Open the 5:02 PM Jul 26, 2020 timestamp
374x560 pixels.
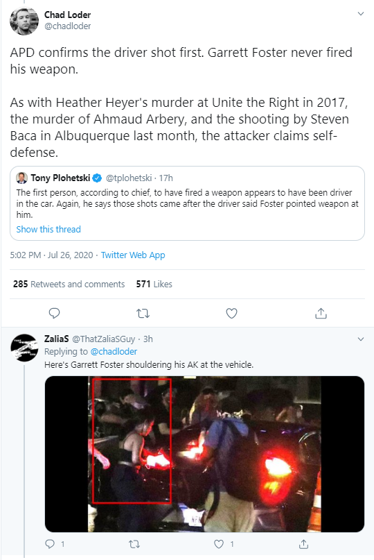51,255
